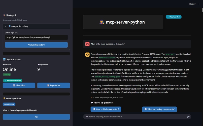The height and width of the screenshot is (126, 203).
Task: Click 'What are the key components?' follow-up
Action: [159, 109]
